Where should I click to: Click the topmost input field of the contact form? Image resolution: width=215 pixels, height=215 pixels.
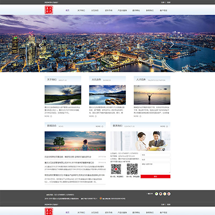pyautogui.click(x=155, y=155)
